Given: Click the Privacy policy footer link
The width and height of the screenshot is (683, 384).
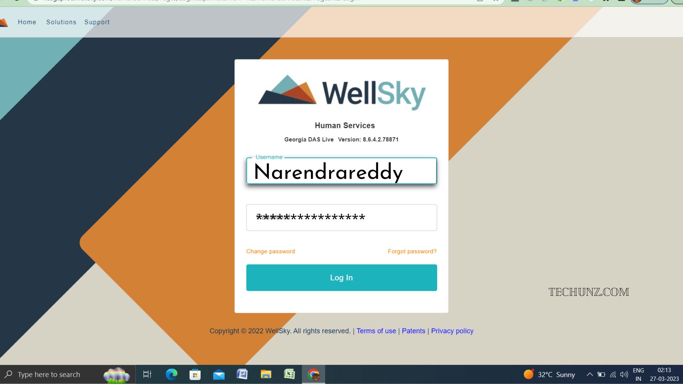Looking at the screenshot, I should point(452,331).
